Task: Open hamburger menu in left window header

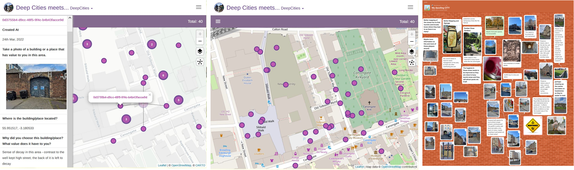Action: point(199,7)
